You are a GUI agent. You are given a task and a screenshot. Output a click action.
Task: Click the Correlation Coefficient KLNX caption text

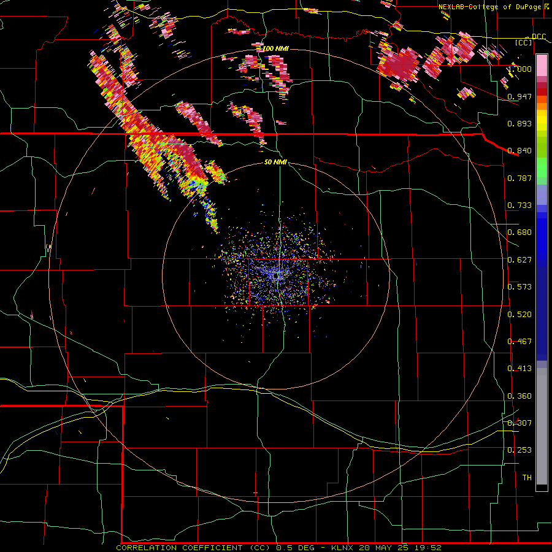click(278, 548)
